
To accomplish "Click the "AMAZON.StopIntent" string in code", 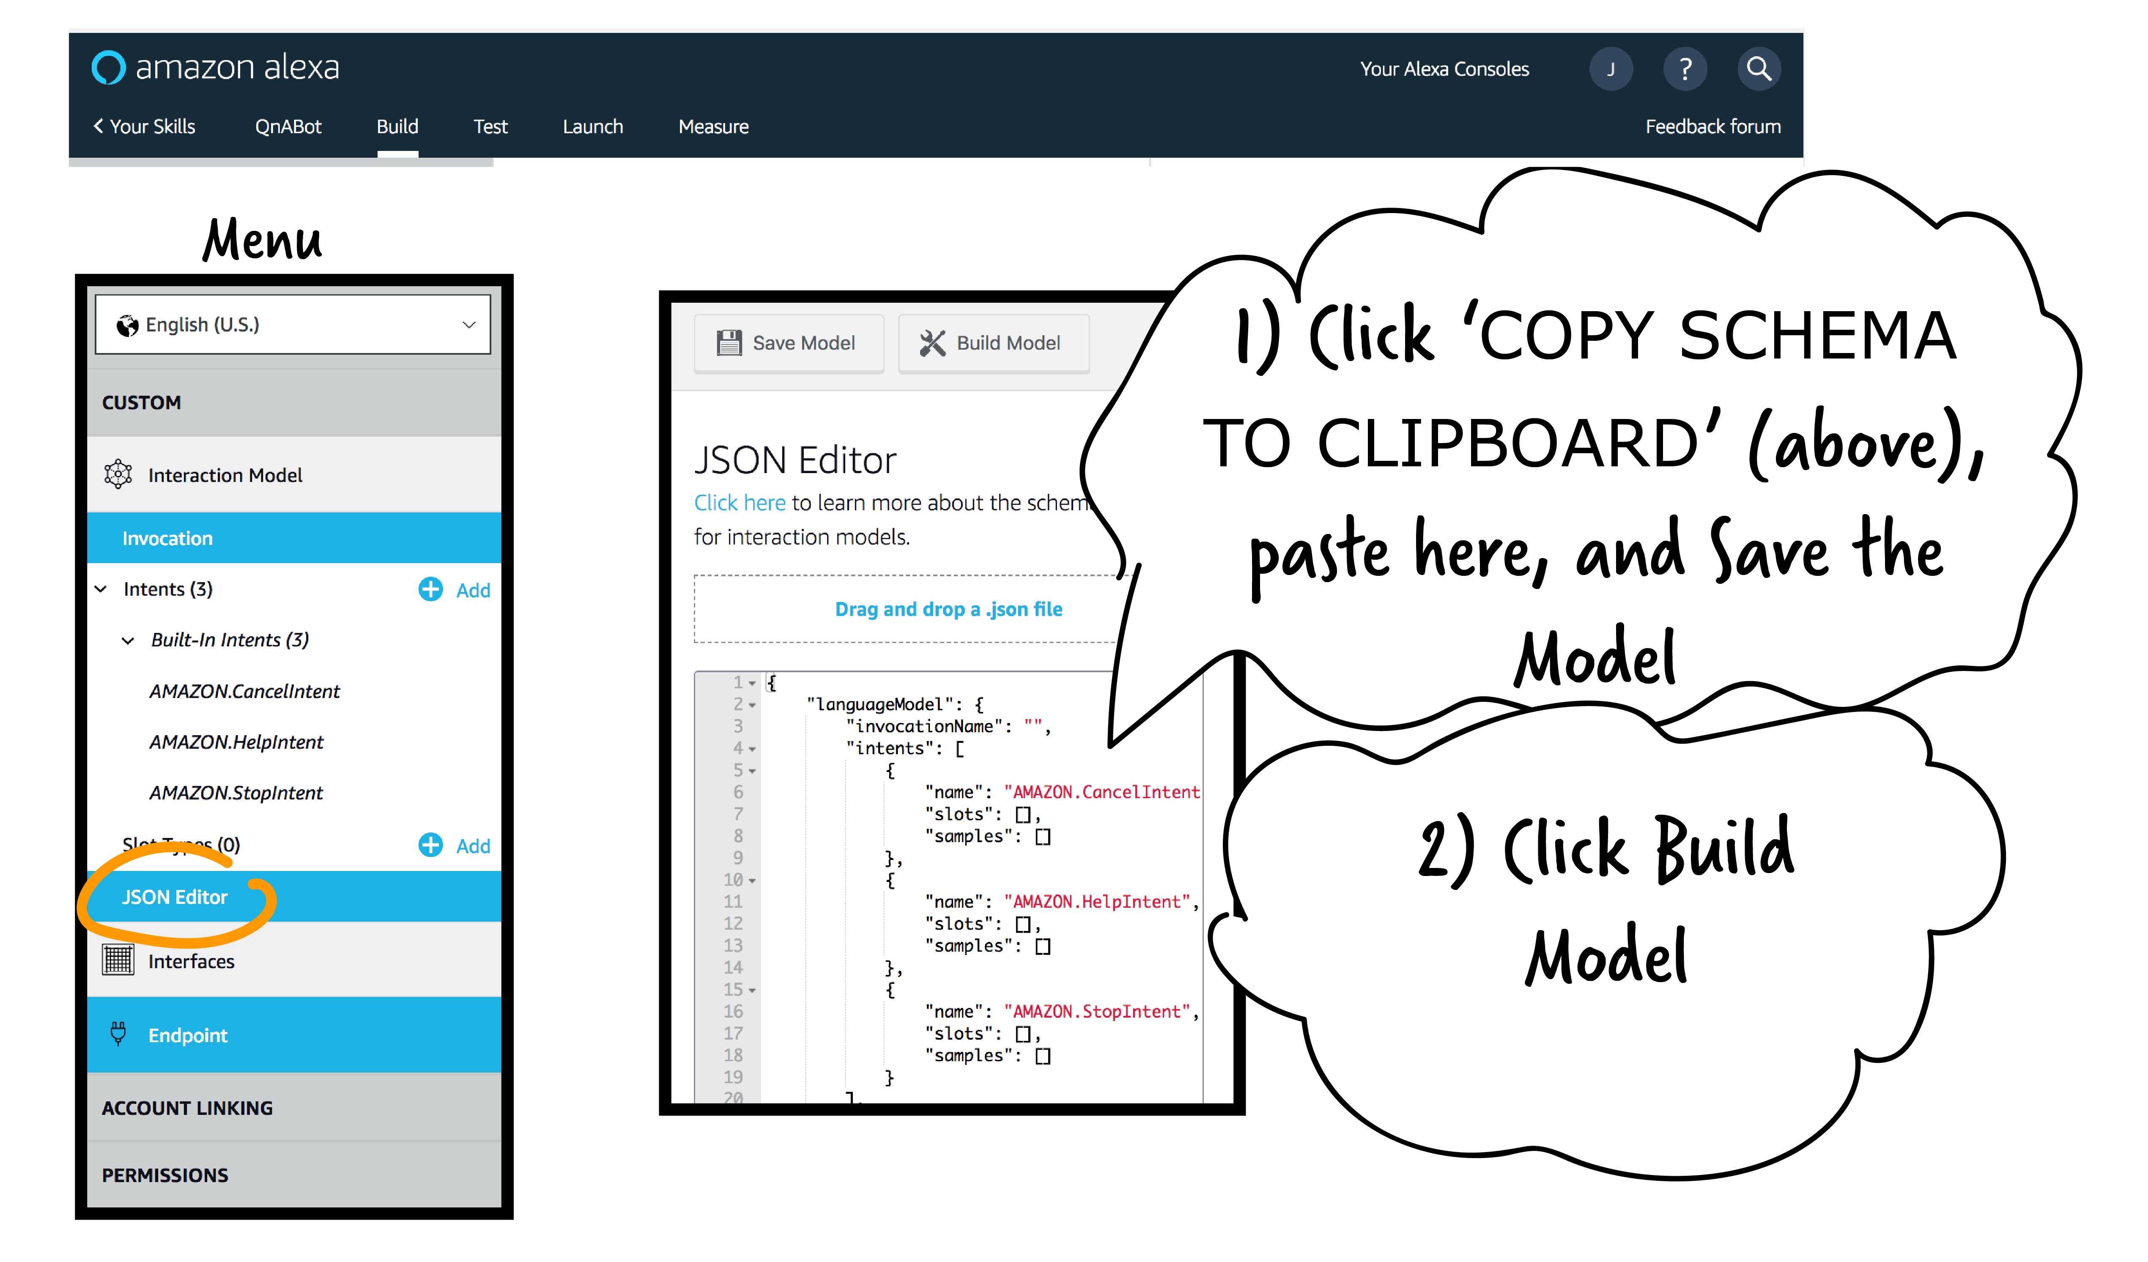I will pyautogui.click(x=1096, y=1011).
